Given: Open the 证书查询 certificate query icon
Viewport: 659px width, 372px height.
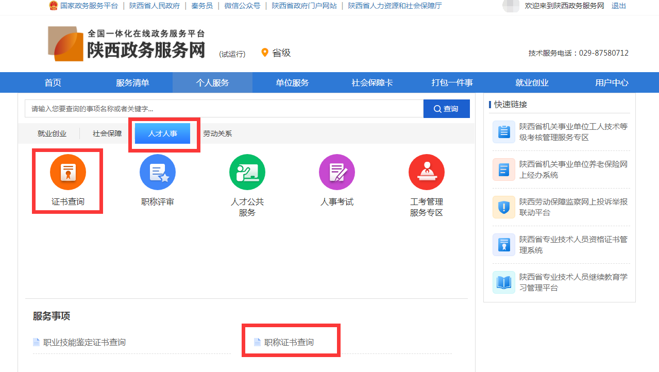Looking at the screenshot, I should point(67,172).
